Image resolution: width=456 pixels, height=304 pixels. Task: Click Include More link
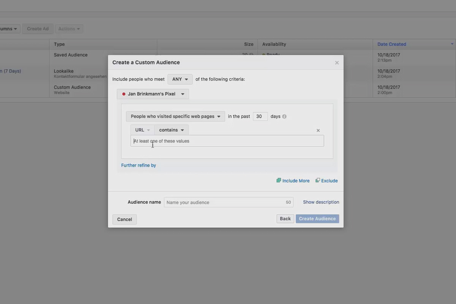pos(293,180)
